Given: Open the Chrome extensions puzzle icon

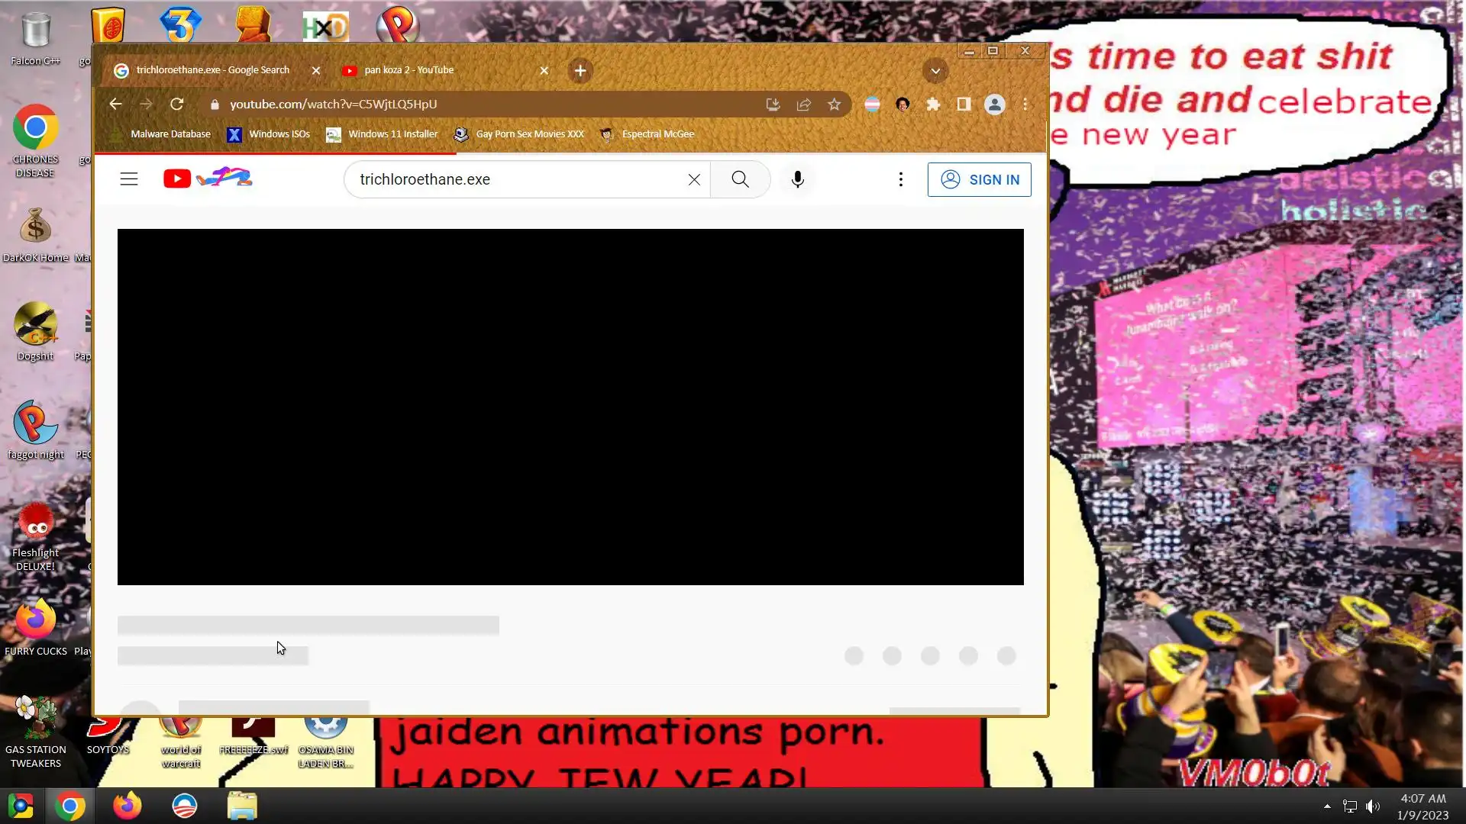Looking at the screenshot, I should (x=933, y=105).
